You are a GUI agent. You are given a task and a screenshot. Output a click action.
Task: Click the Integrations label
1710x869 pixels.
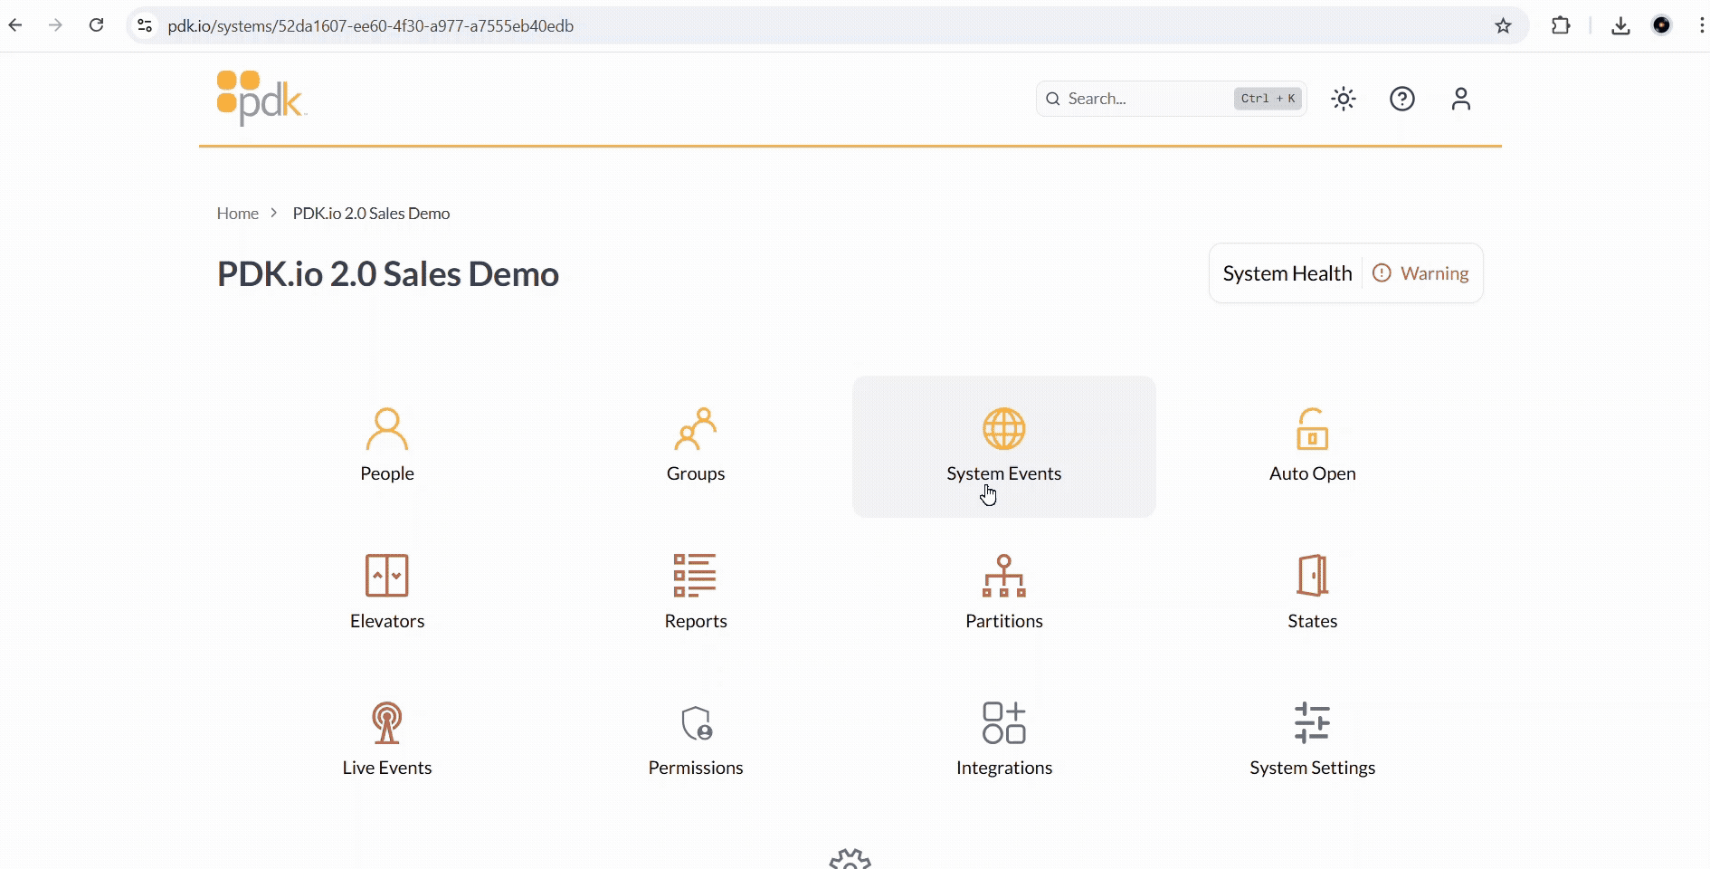pos(1004,768)
